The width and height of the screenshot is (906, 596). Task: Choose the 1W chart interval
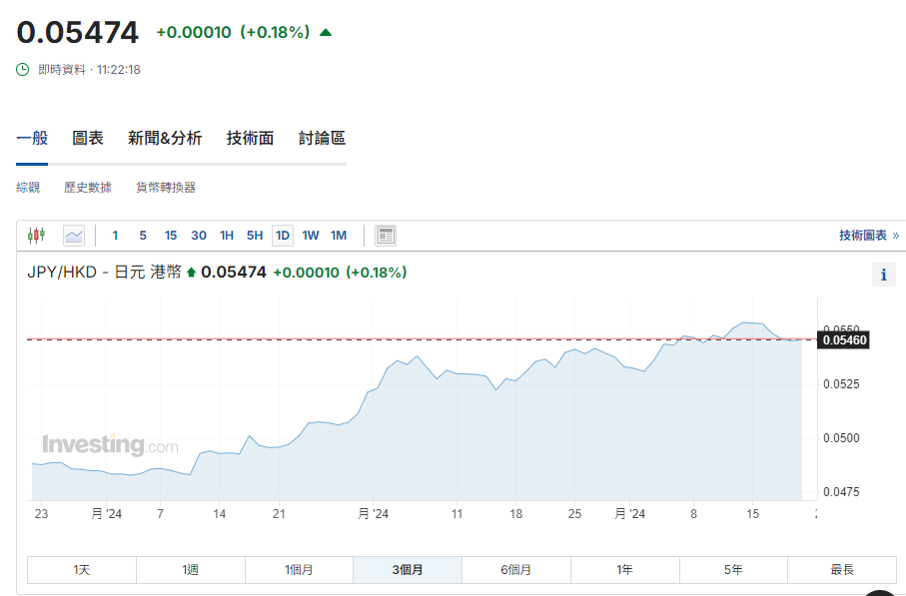click(x=311, y=236)
